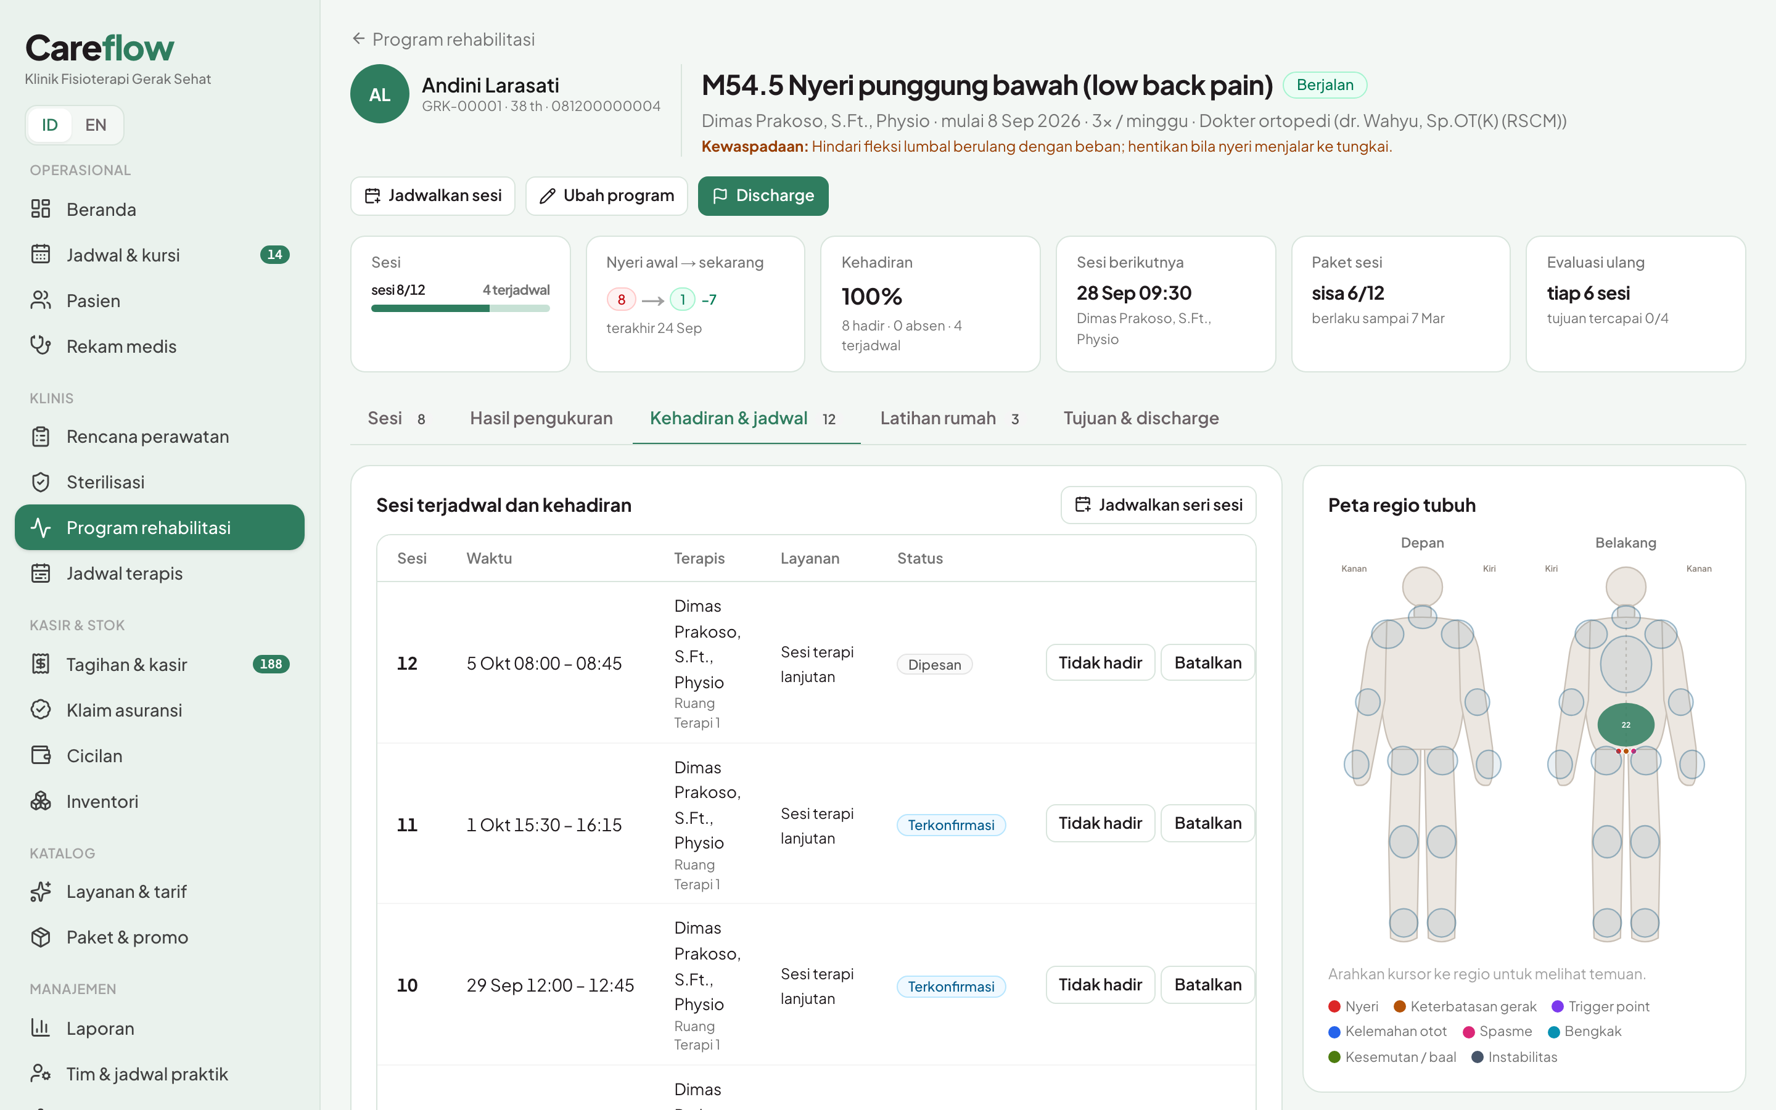Viewport: 1776px width, 1110px height.
Task: Open Laporan bar chart icon
Action: coord(40,1028)
